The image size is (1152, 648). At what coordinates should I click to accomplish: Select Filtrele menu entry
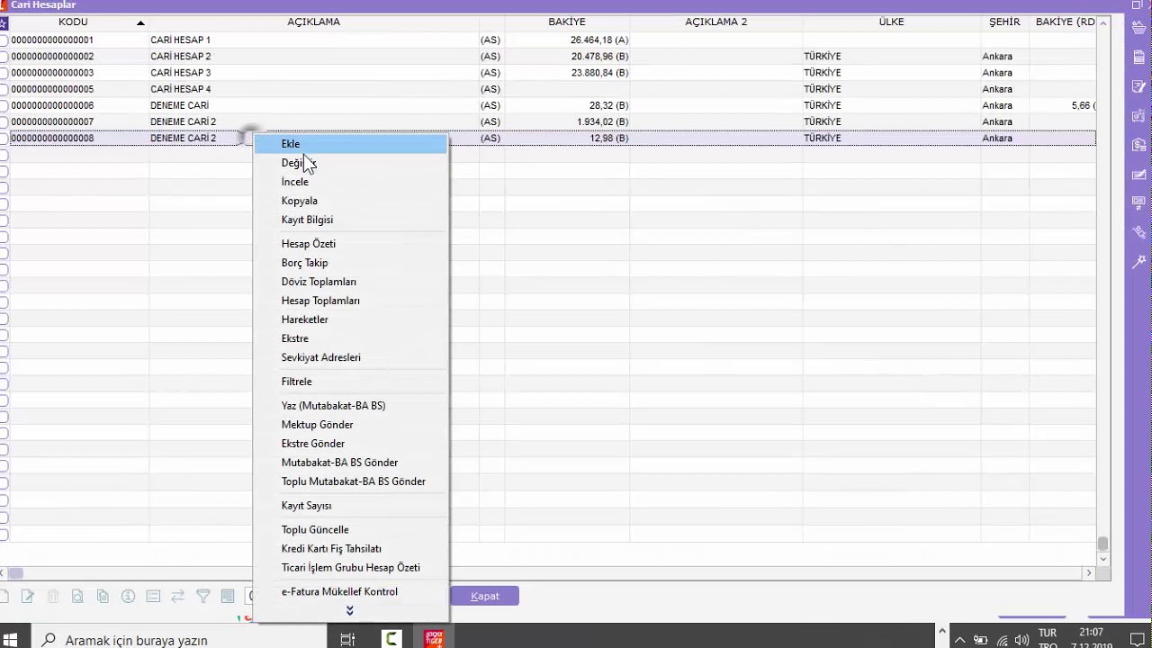[x=350, y=382]
